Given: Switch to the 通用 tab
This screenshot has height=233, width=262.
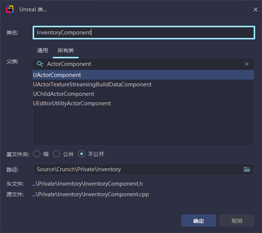Looking at the screenshot, I should [x=43, y=50].
